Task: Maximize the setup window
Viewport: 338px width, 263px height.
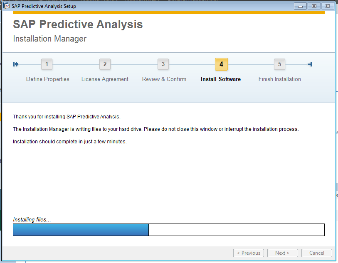Action: pyautogui.click(x=314, y=6)
